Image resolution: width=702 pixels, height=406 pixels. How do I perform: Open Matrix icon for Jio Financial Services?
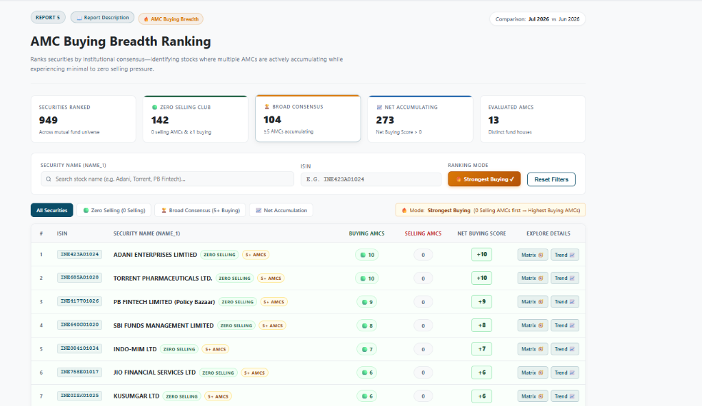(532, 372)
